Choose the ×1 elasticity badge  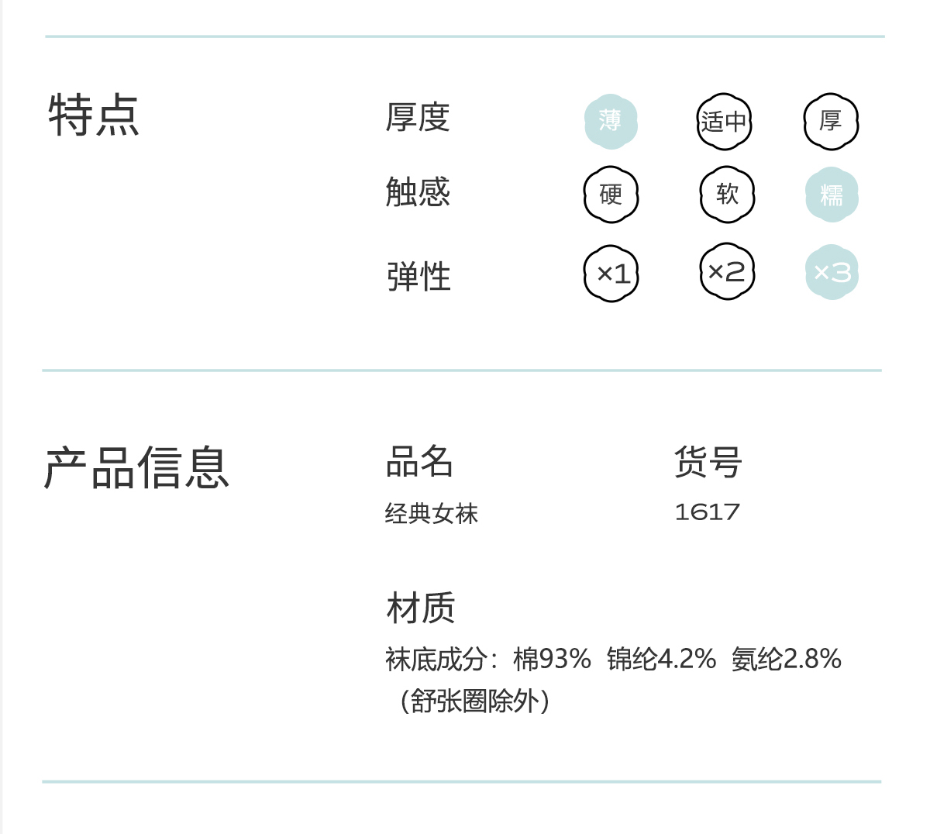tap(611, 274)
